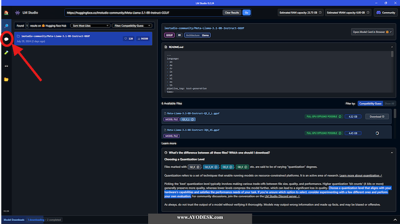Click the README scrollbar thumb
Image resolution: width=400 pixels, height=224 pixels.
[x=392, y=54]
